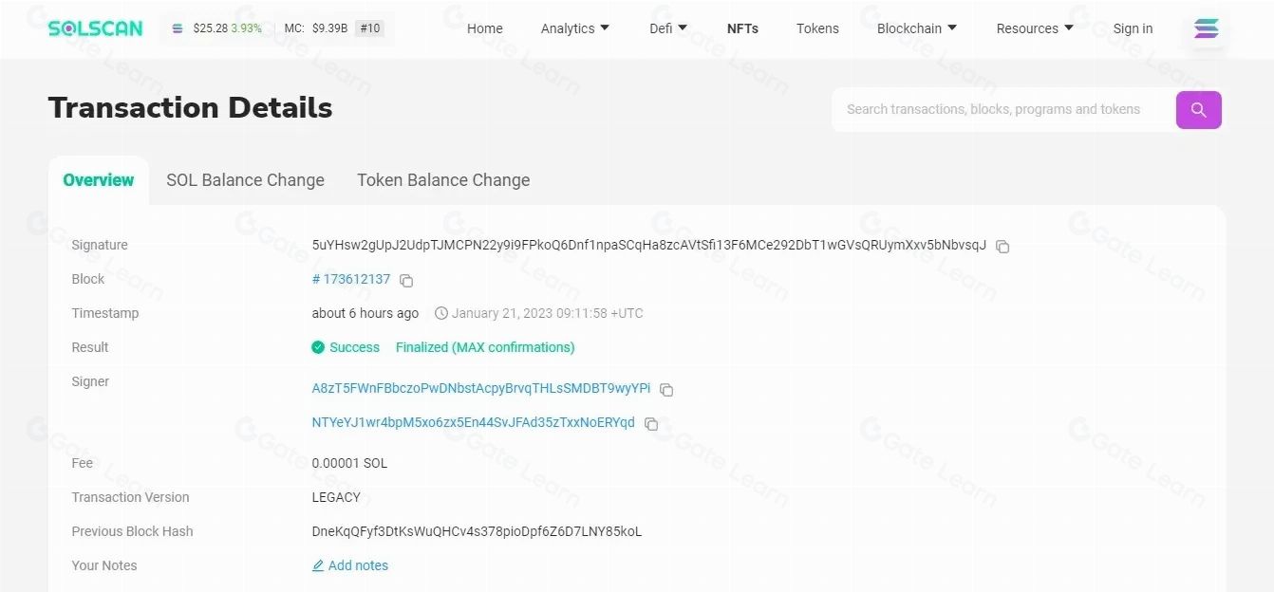Click the Add notes pencil icon
Screen dimensions: 1274x592
point(318,566)
